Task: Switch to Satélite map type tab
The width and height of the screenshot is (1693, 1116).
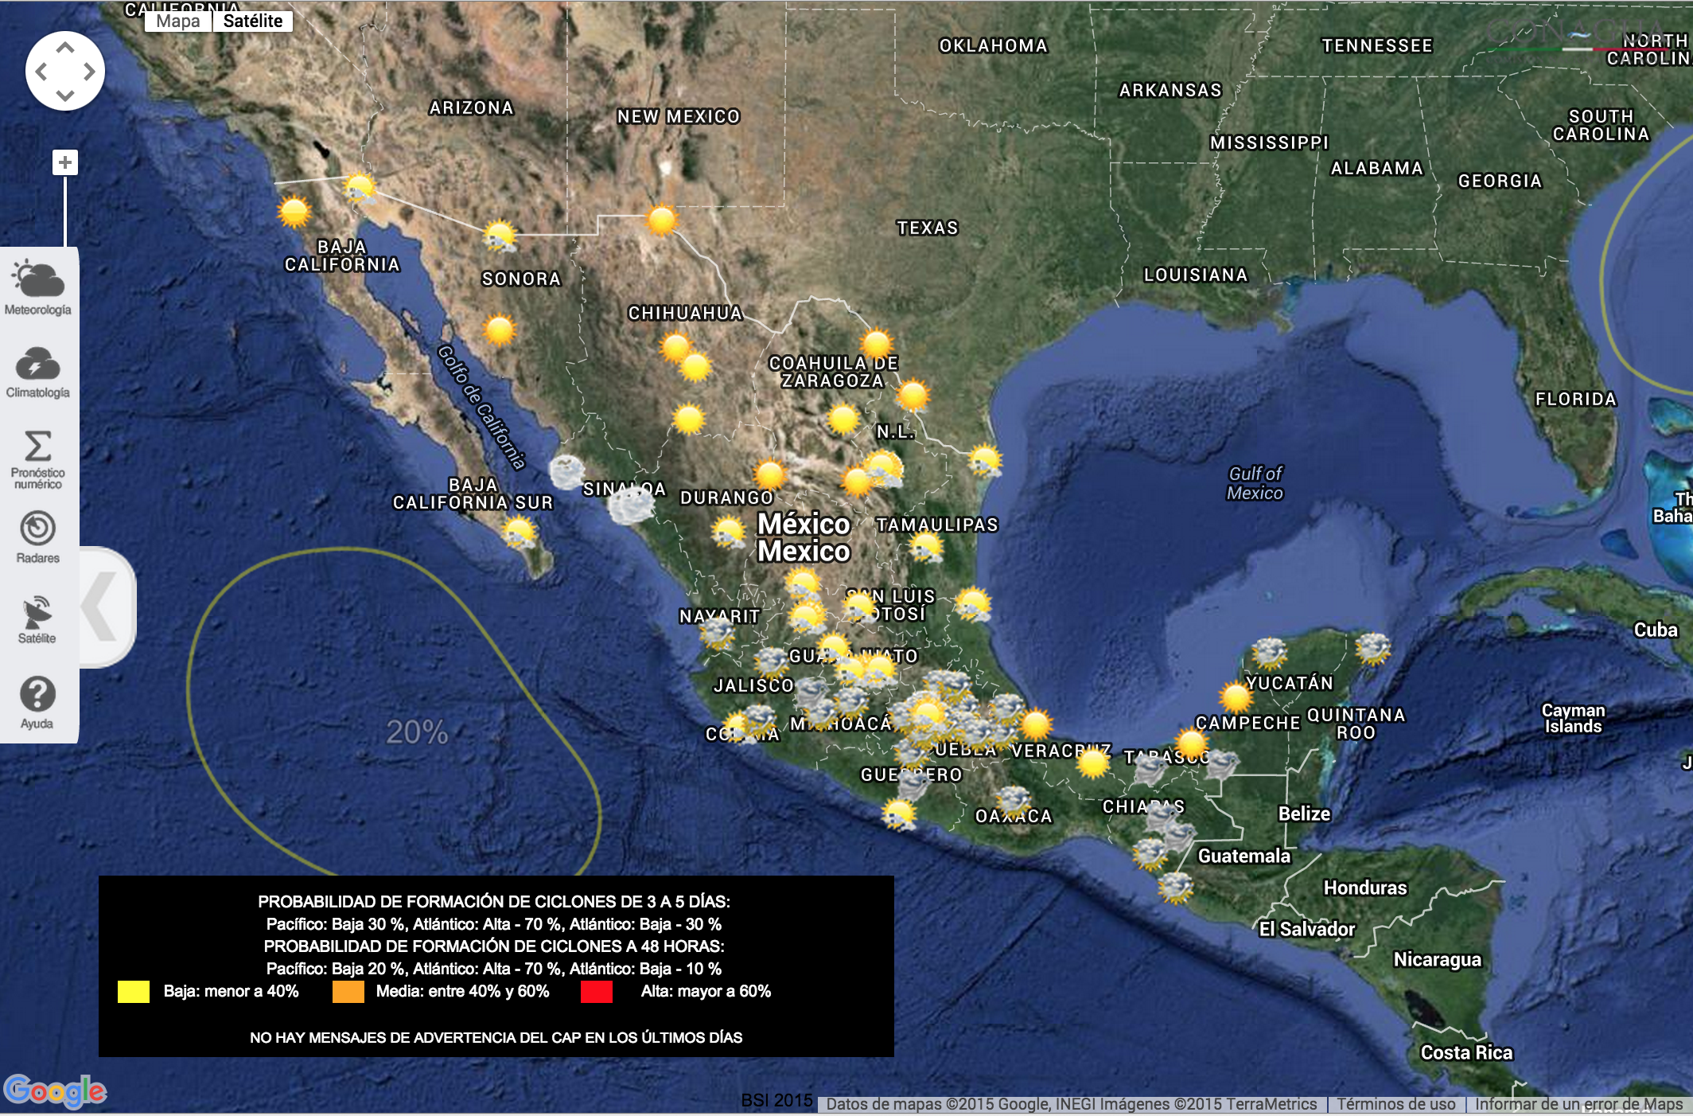Action: pos(252,21)
